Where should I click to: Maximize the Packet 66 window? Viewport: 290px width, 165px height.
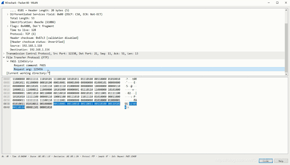pos(277,3)
